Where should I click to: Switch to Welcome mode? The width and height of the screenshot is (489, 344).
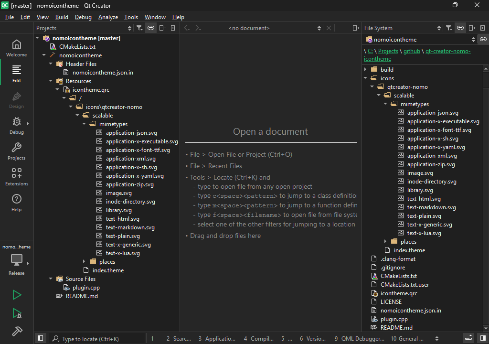point(17,48)
